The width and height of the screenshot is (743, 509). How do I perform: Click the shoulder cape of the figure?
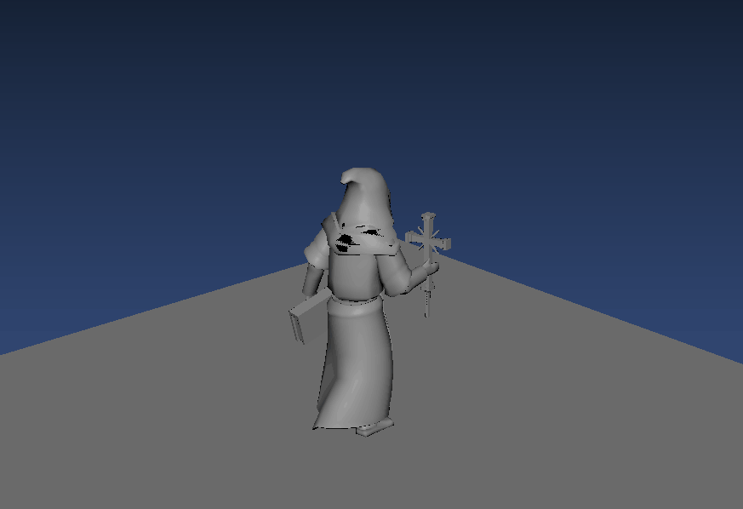tap(366, 247)
